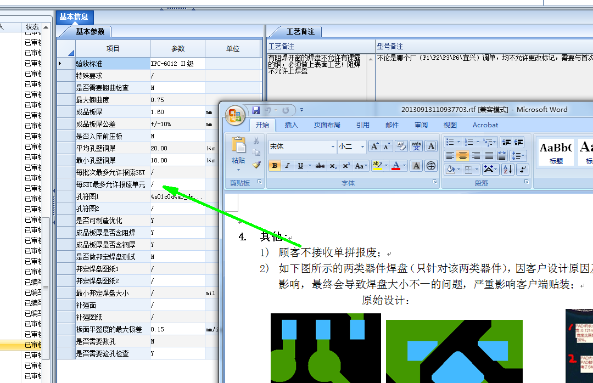Decrease paragraph indent

pos(506,142)
